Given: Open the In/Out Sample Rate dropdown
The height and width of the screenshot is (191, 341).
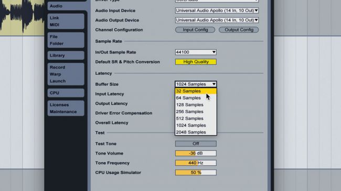Looking at the screenshot, I should (x=196, y=52).
